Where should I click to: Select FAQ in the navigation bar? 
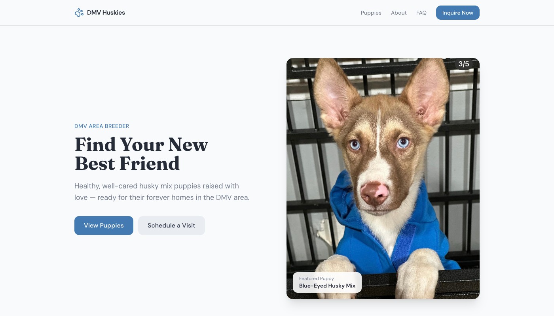coord(421,13)
